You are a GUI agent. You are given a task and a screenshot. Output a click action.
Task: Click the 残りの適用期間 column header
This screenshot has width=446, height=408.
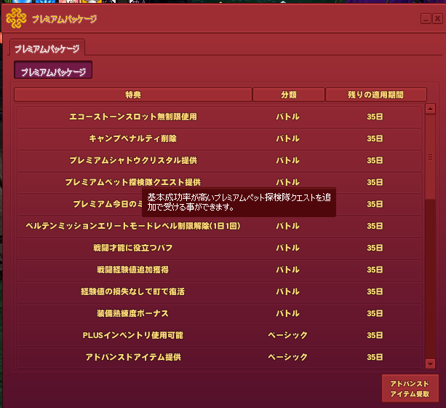(x=375, y=95)
